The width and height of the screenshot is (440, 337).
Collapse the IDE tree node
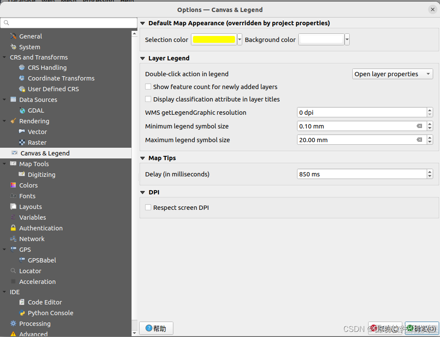[4, 292]
